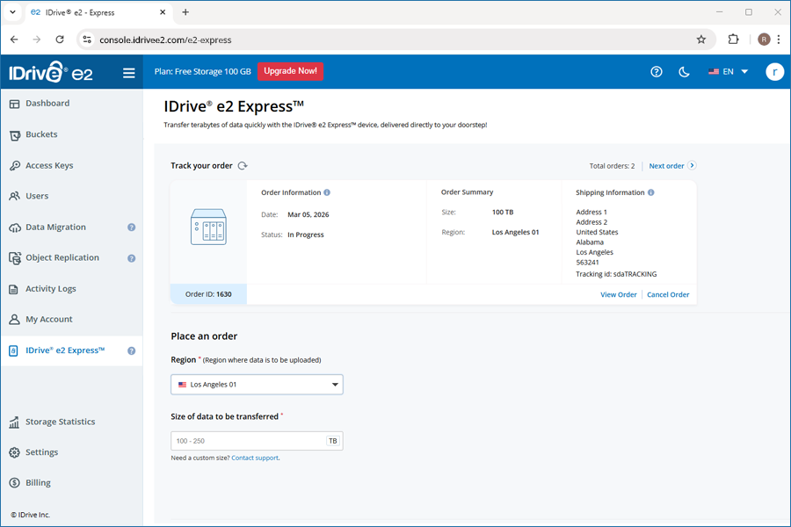Close the IDrive e2 - Express tab
This screenshot has width=791, height=527.
pyautogui.click(x=163, y=12)
